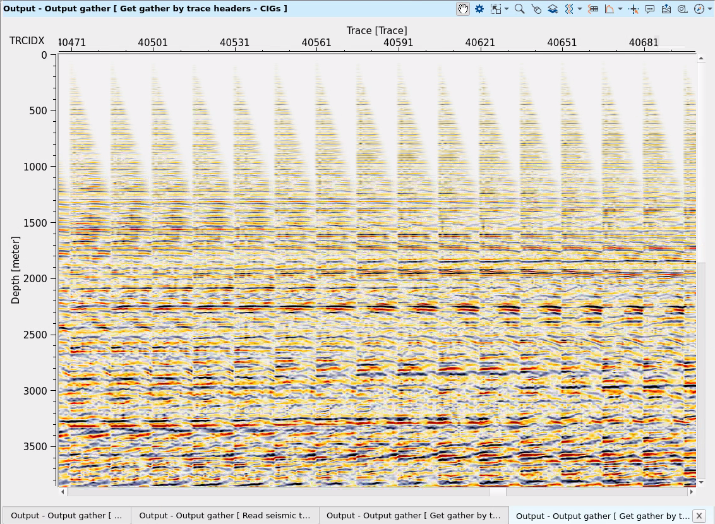Open the wiggle display options dropdown

click(580, 9)
